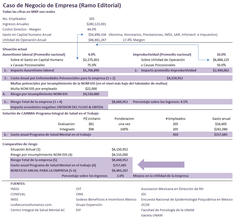Select 'Mejora en la Utilidad de la Empresa' text

pos(161,176)
